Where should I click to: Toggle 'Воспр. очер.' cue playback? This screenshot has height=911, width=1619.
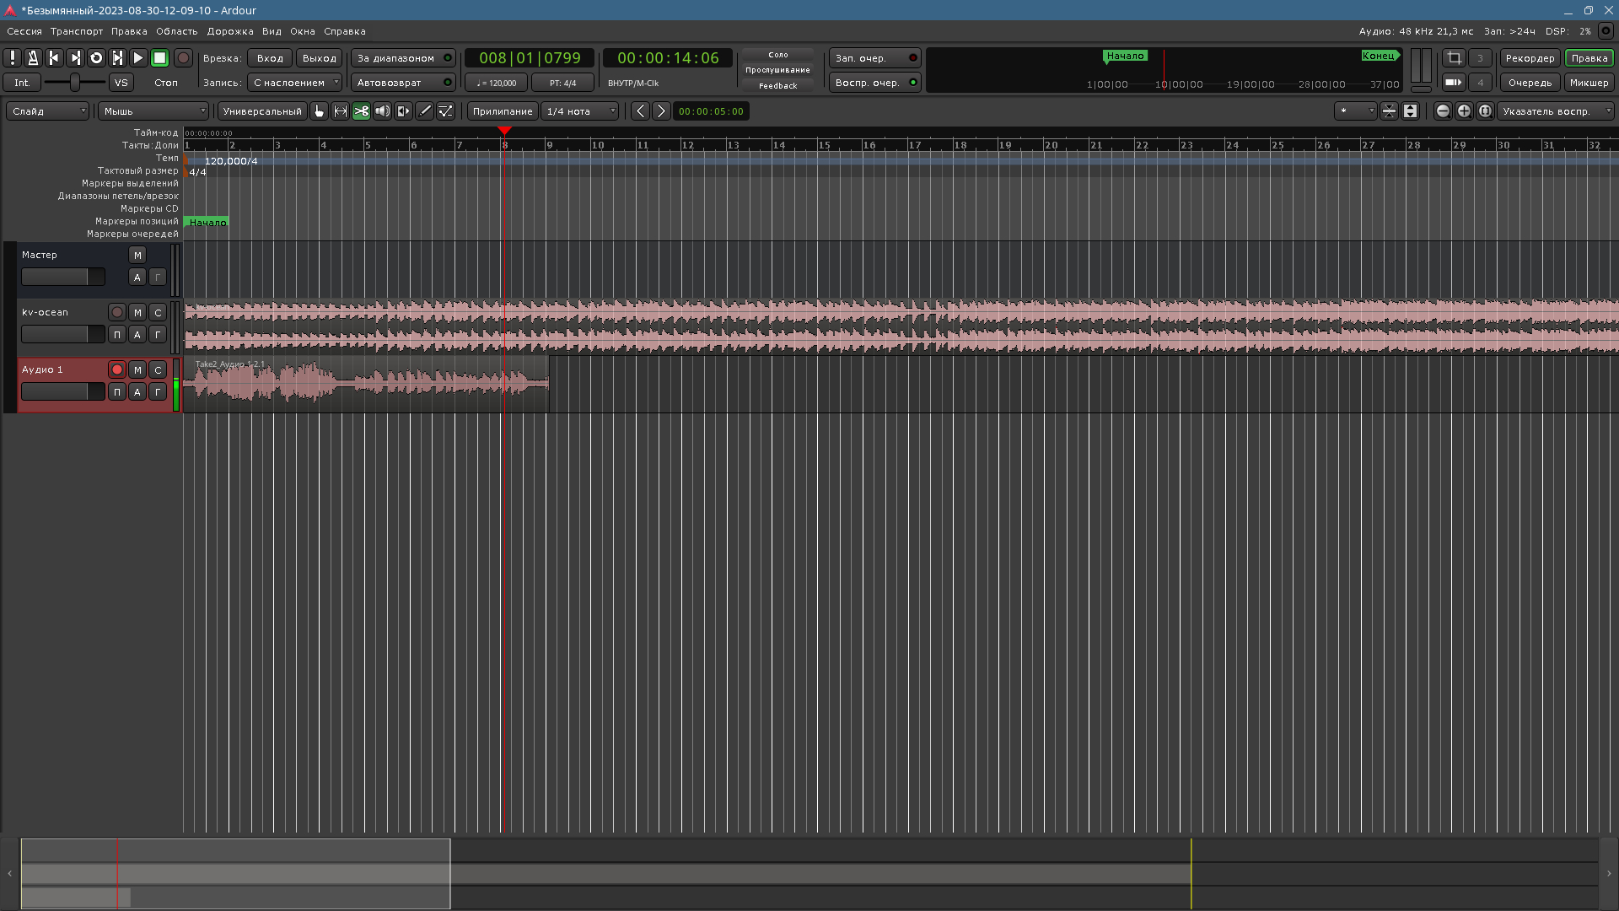pos(875,83)
